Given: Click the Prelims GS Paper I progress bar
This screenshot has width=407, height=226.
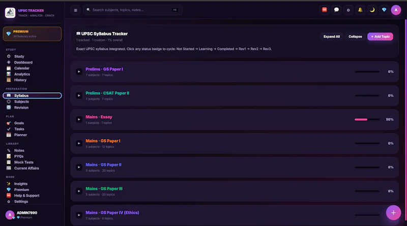Looking at the screenshot, I should [367, 72].
